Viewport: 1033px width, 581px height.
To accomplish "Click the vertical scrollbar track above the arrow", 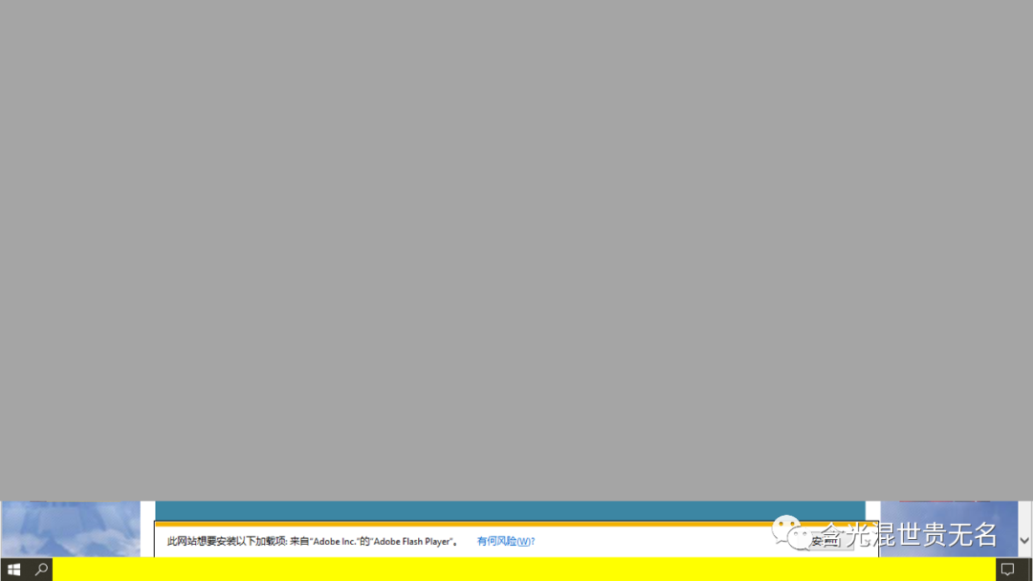I will pyautogui.click(x=1024, y=514).
